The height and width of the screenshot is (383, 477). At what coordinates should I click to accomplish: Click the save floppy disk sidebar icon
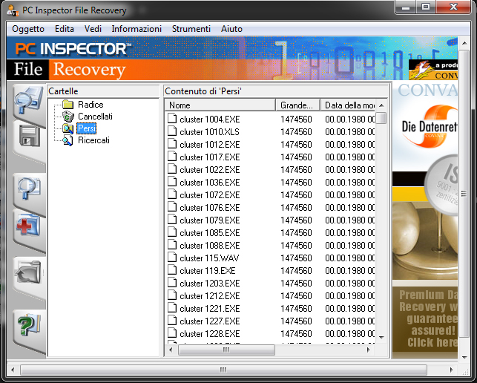click(29, 137)
